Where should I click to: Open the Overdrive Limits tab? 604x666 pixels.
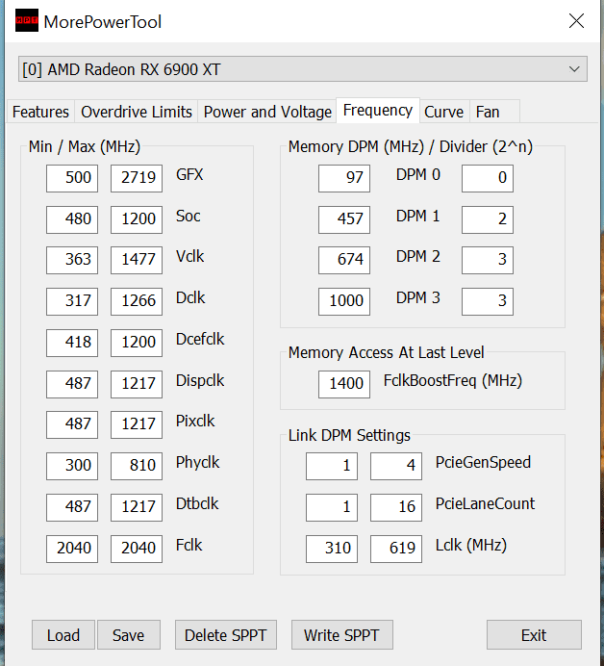click(137, 112)
